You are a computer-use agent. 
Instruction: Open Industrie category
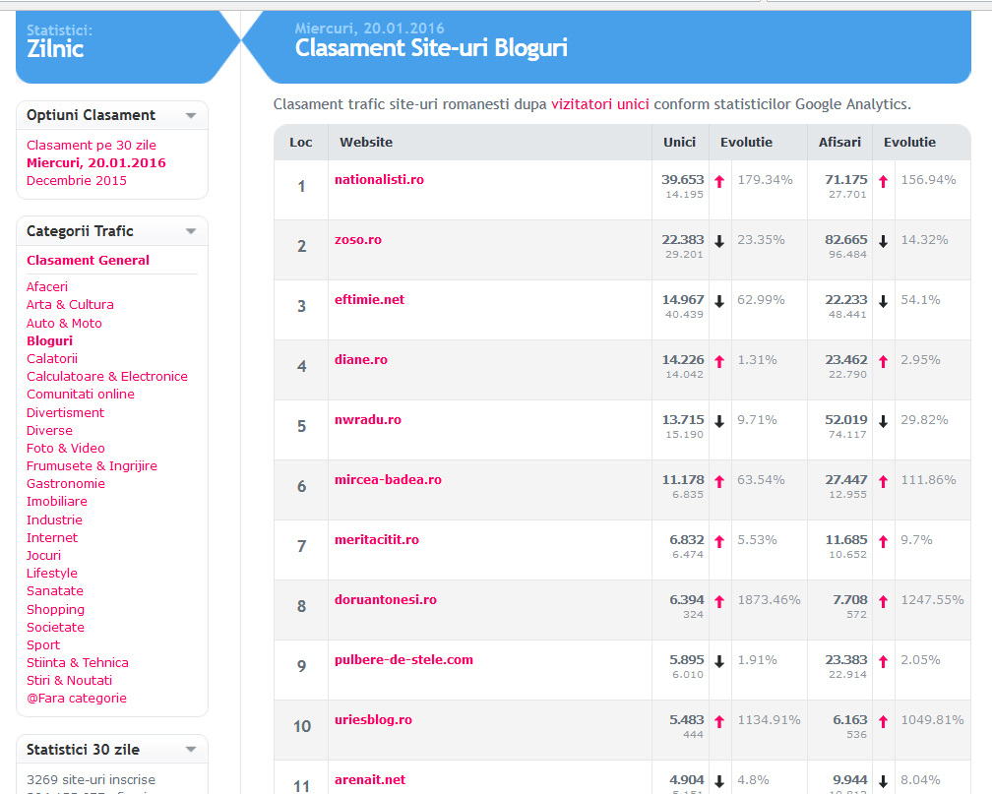point(54,520)
